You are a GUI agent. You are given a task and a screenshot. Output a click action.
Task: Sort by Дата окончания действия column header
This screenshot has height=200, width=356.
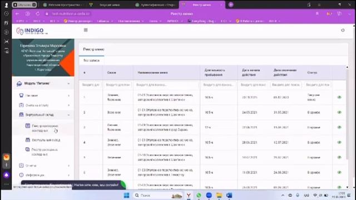pyautogui.click(x=285, y=72)
